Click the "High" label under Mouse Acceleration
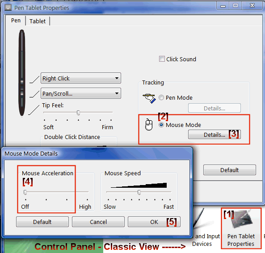Viewport: 265px width, 253px height. tap(85, 207)
